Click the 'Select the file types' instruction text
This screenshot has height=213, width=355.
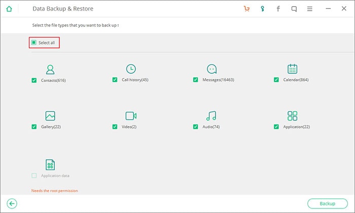coord(76,25)
